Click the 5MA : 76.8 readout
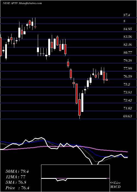The height and width of the screenshot is (192, 137). pos(16,182)
